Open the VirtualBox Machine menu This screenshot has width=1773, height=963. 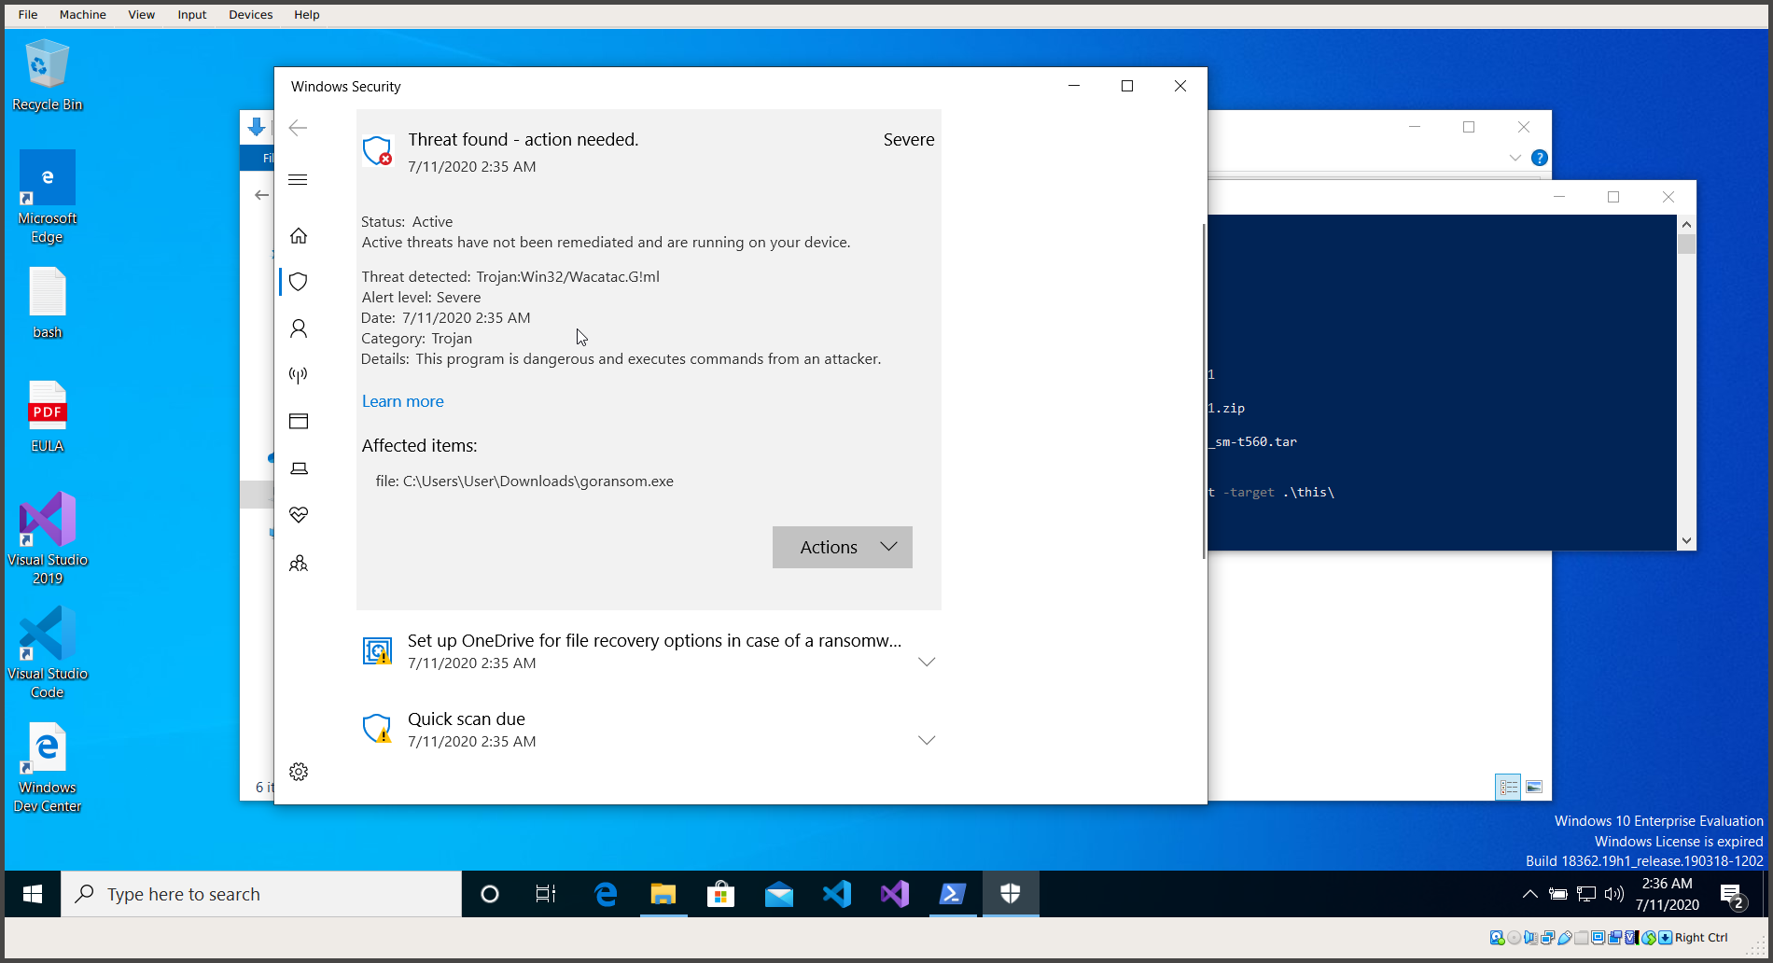coord(83,15)
